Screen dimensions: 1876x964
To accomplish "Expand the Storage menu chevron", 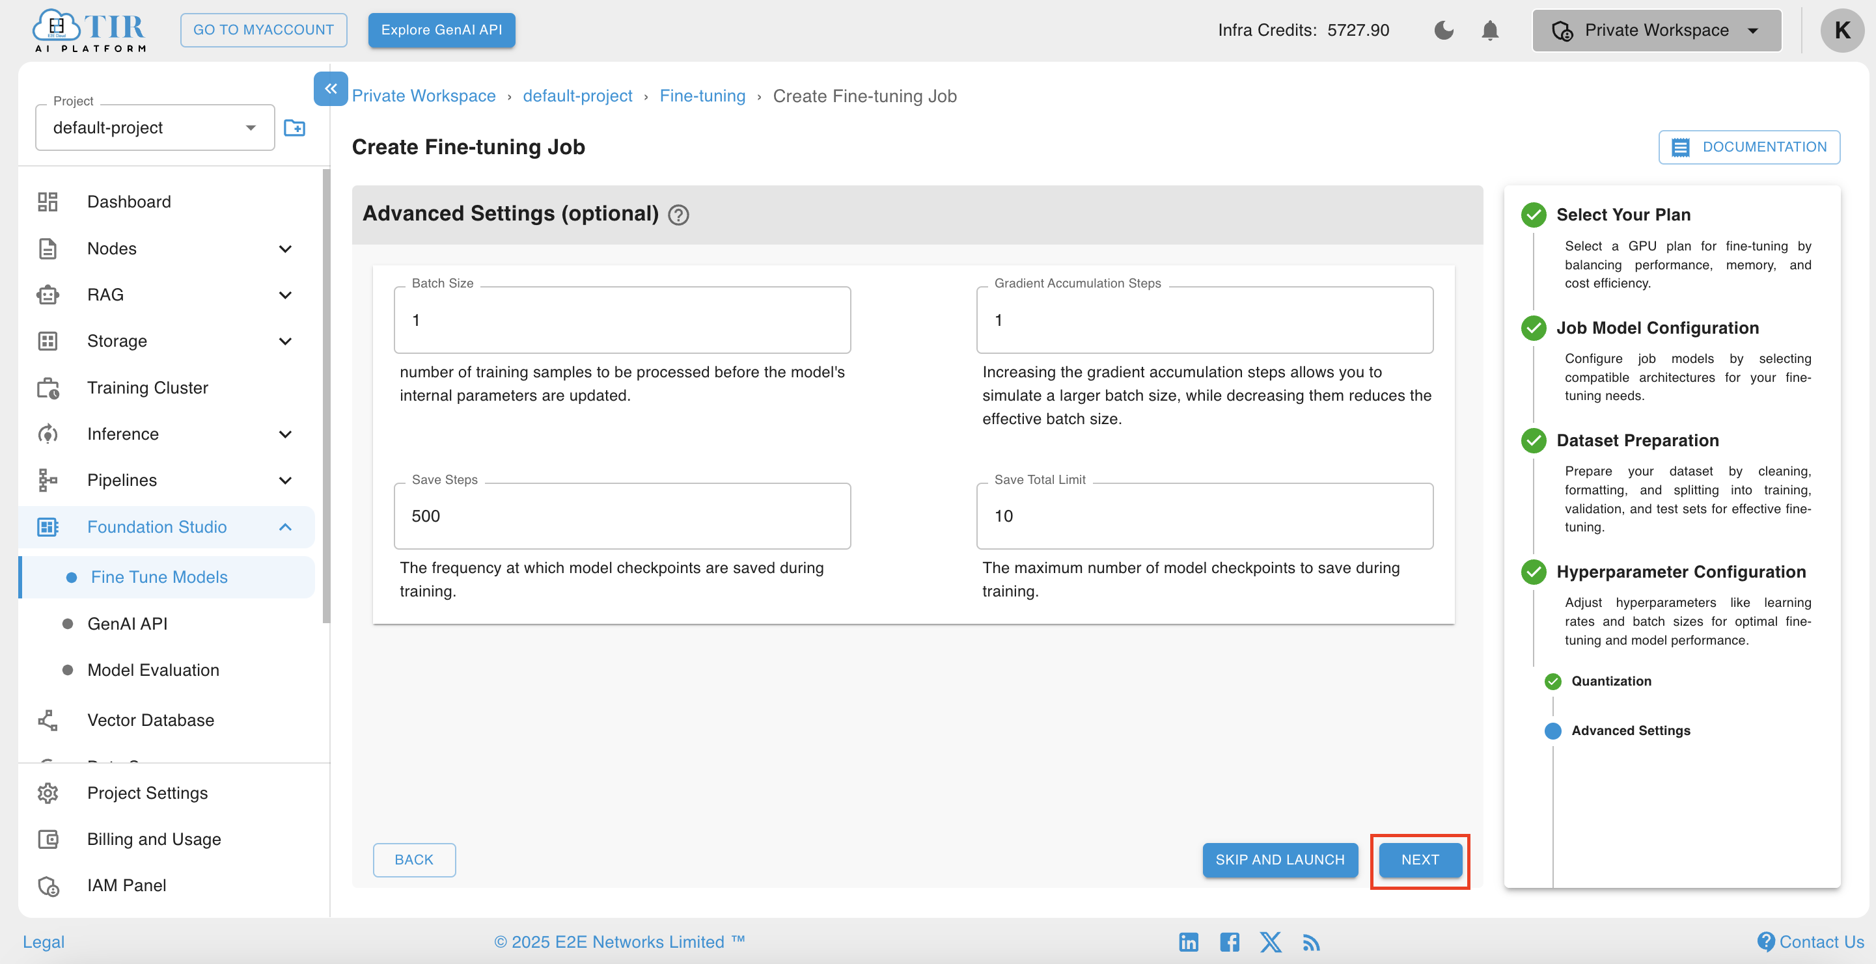I will tap(286, 341).
